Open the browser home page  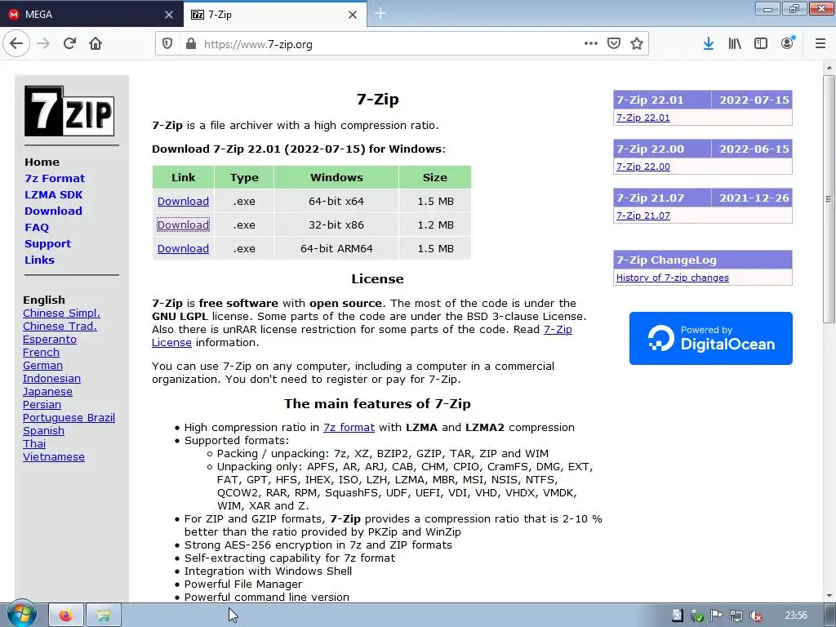[x=96, y=44]
